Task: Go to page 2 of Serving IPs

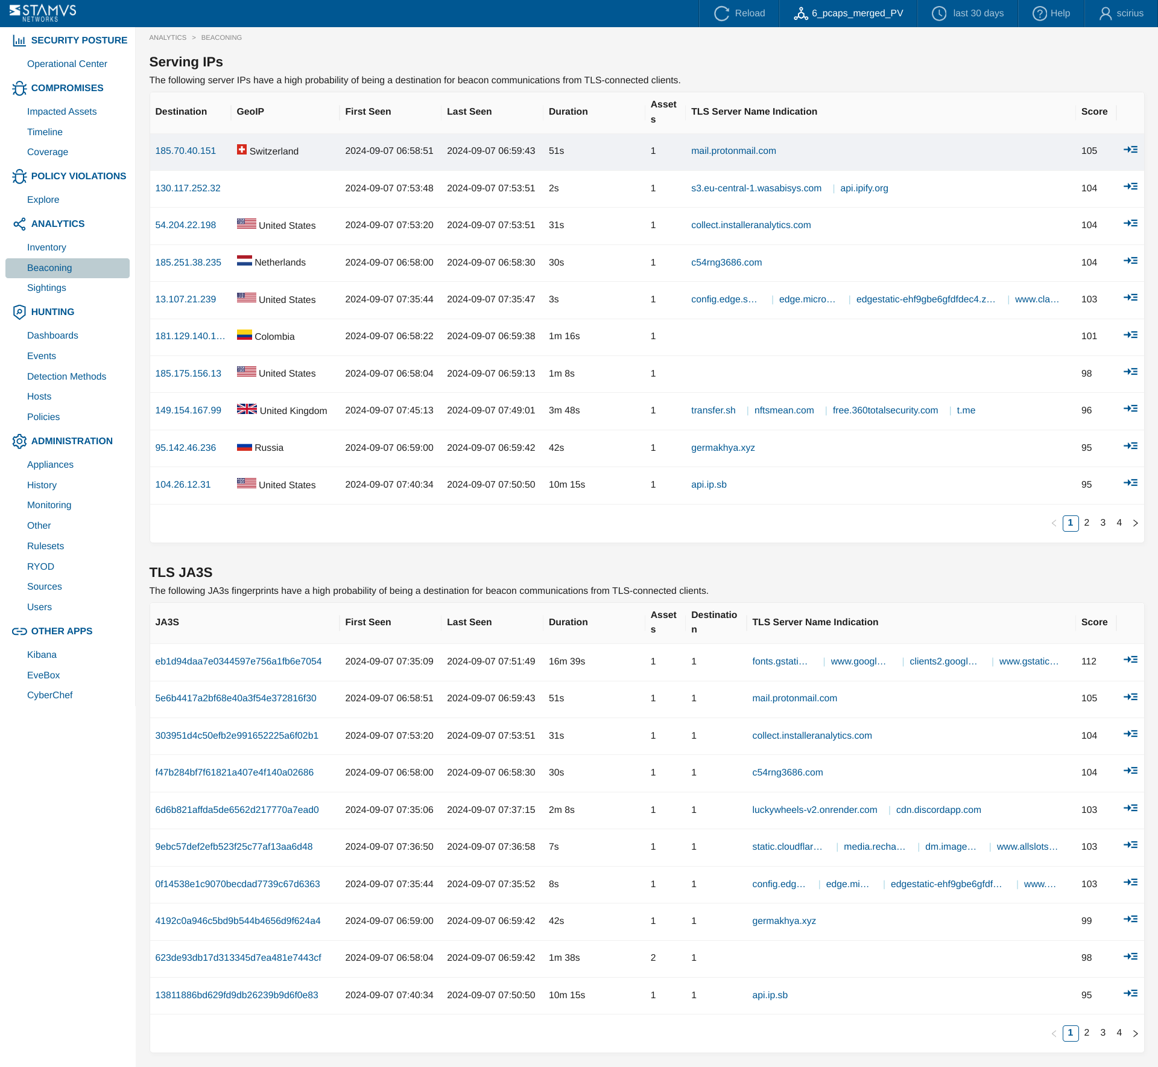Action: point(1086,523)
